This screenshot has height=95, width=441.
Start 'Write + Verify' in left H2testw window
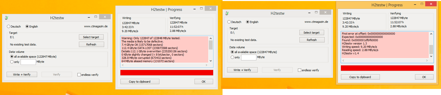[22, 75]
